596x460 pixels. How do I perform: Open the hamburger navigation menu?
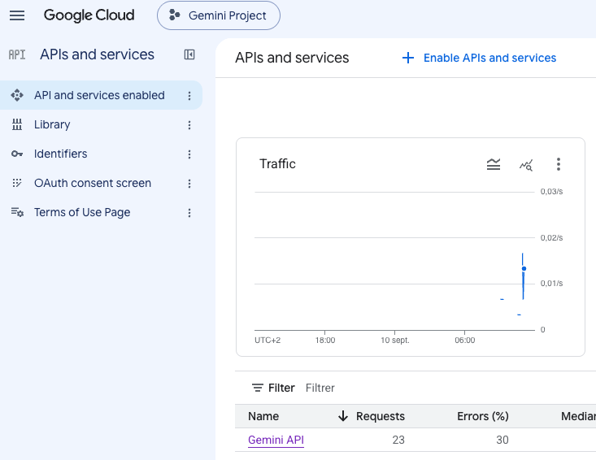coord(17,15)
